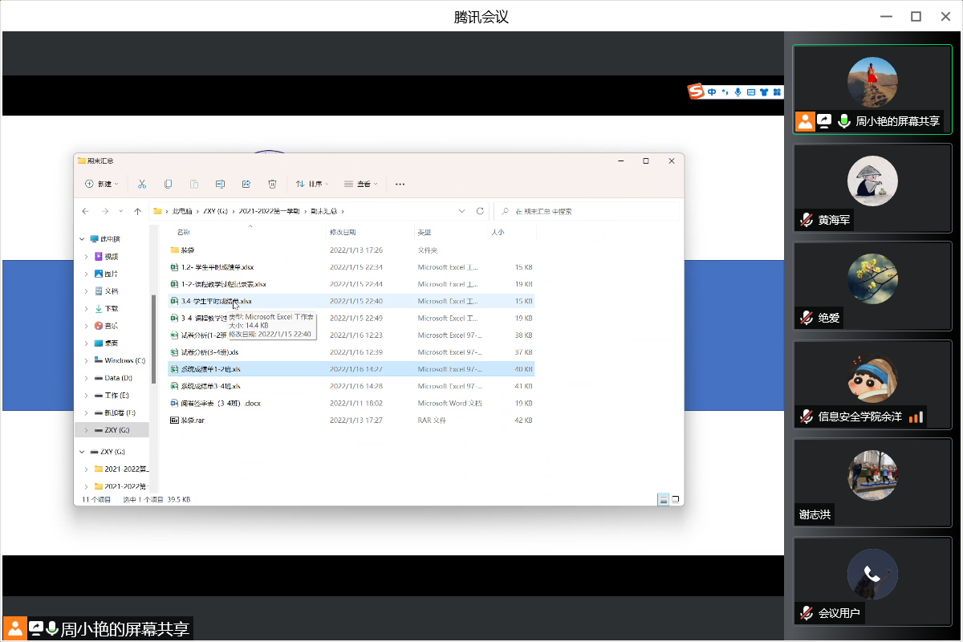Toggle Sogou Chinese/English input mode
Viewport: 963px width, 642px height.
click(x=713, y=91)
